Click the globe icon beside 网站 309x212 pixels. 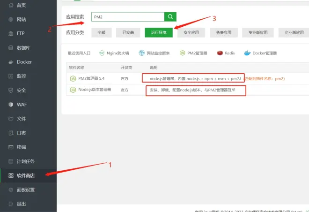(11, 19)
